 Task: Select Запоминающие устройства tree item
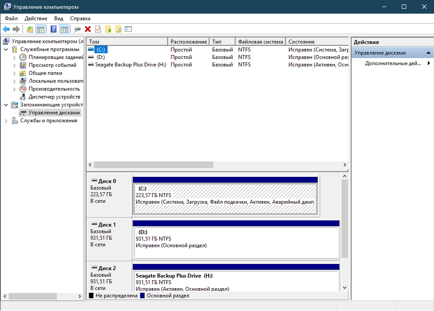click(52, 105)
